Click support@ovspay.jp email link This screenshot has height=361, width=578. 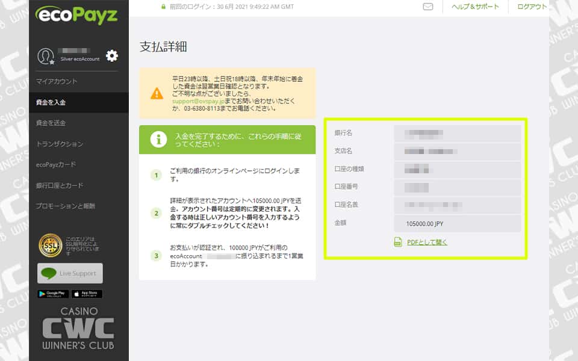pyautogui.click(x=198, y=101)
